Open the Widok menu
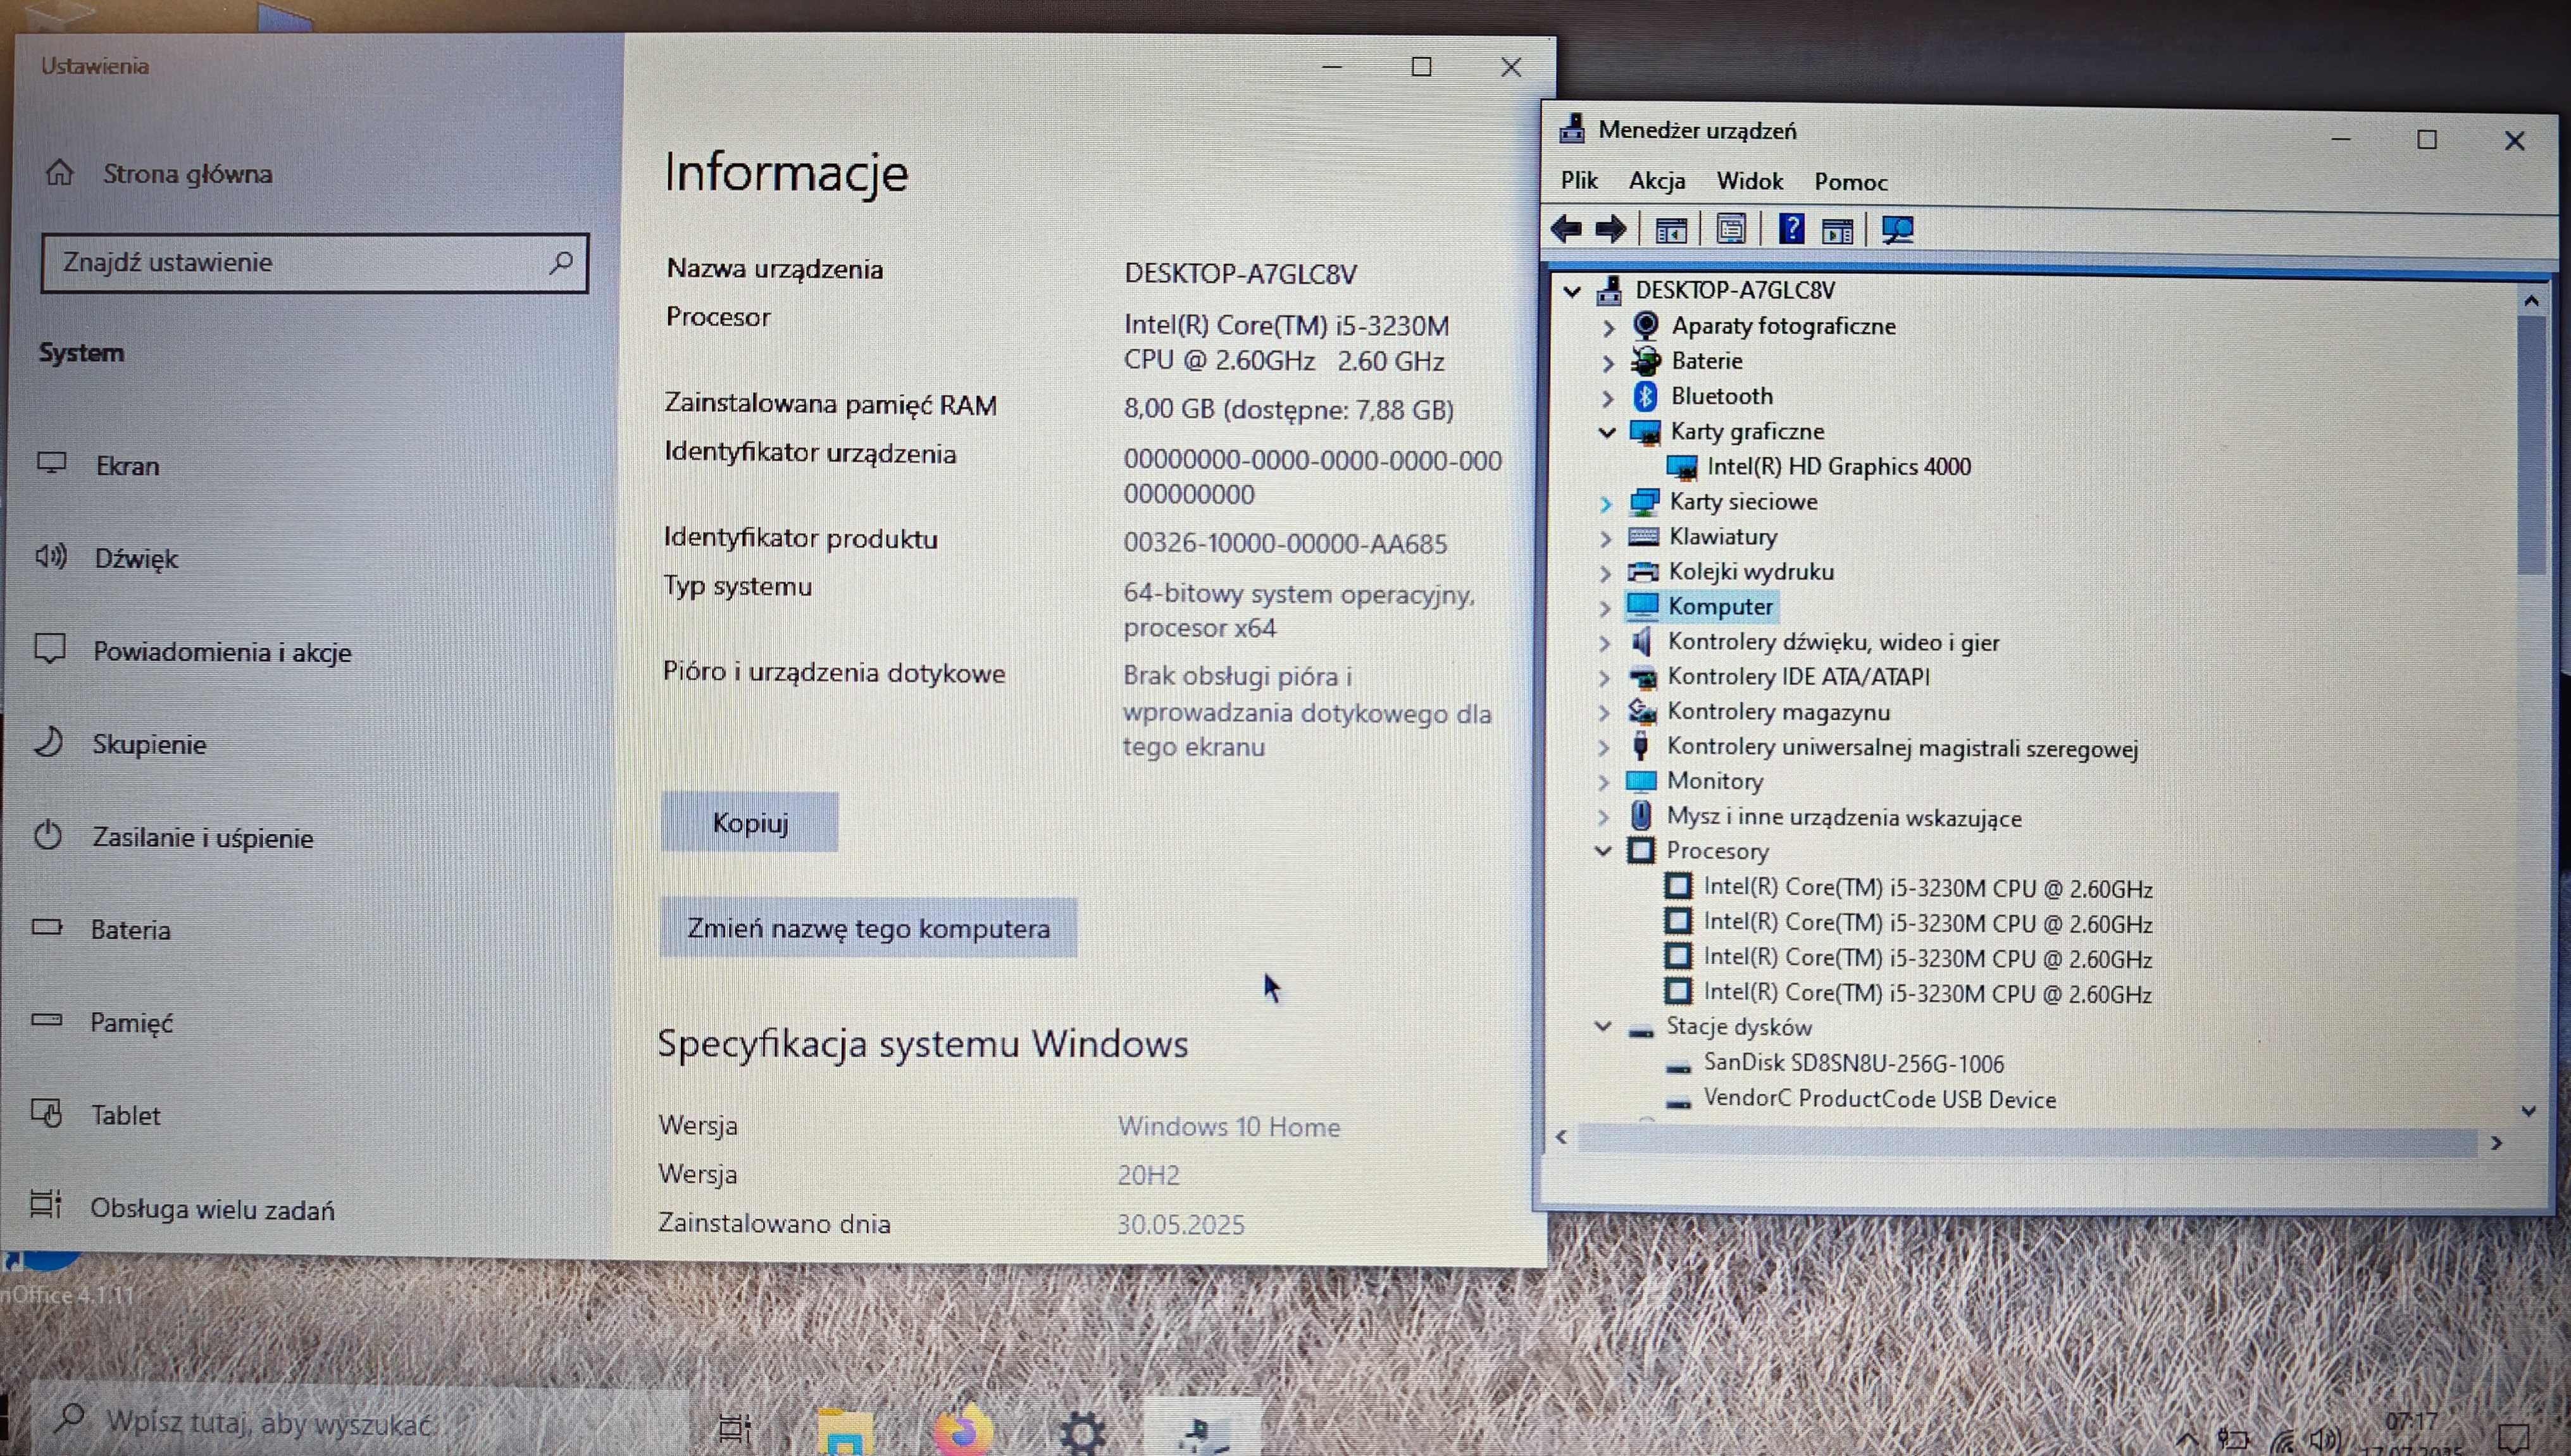Viewport: 2571px width, 1456px height. point(1750,181)
